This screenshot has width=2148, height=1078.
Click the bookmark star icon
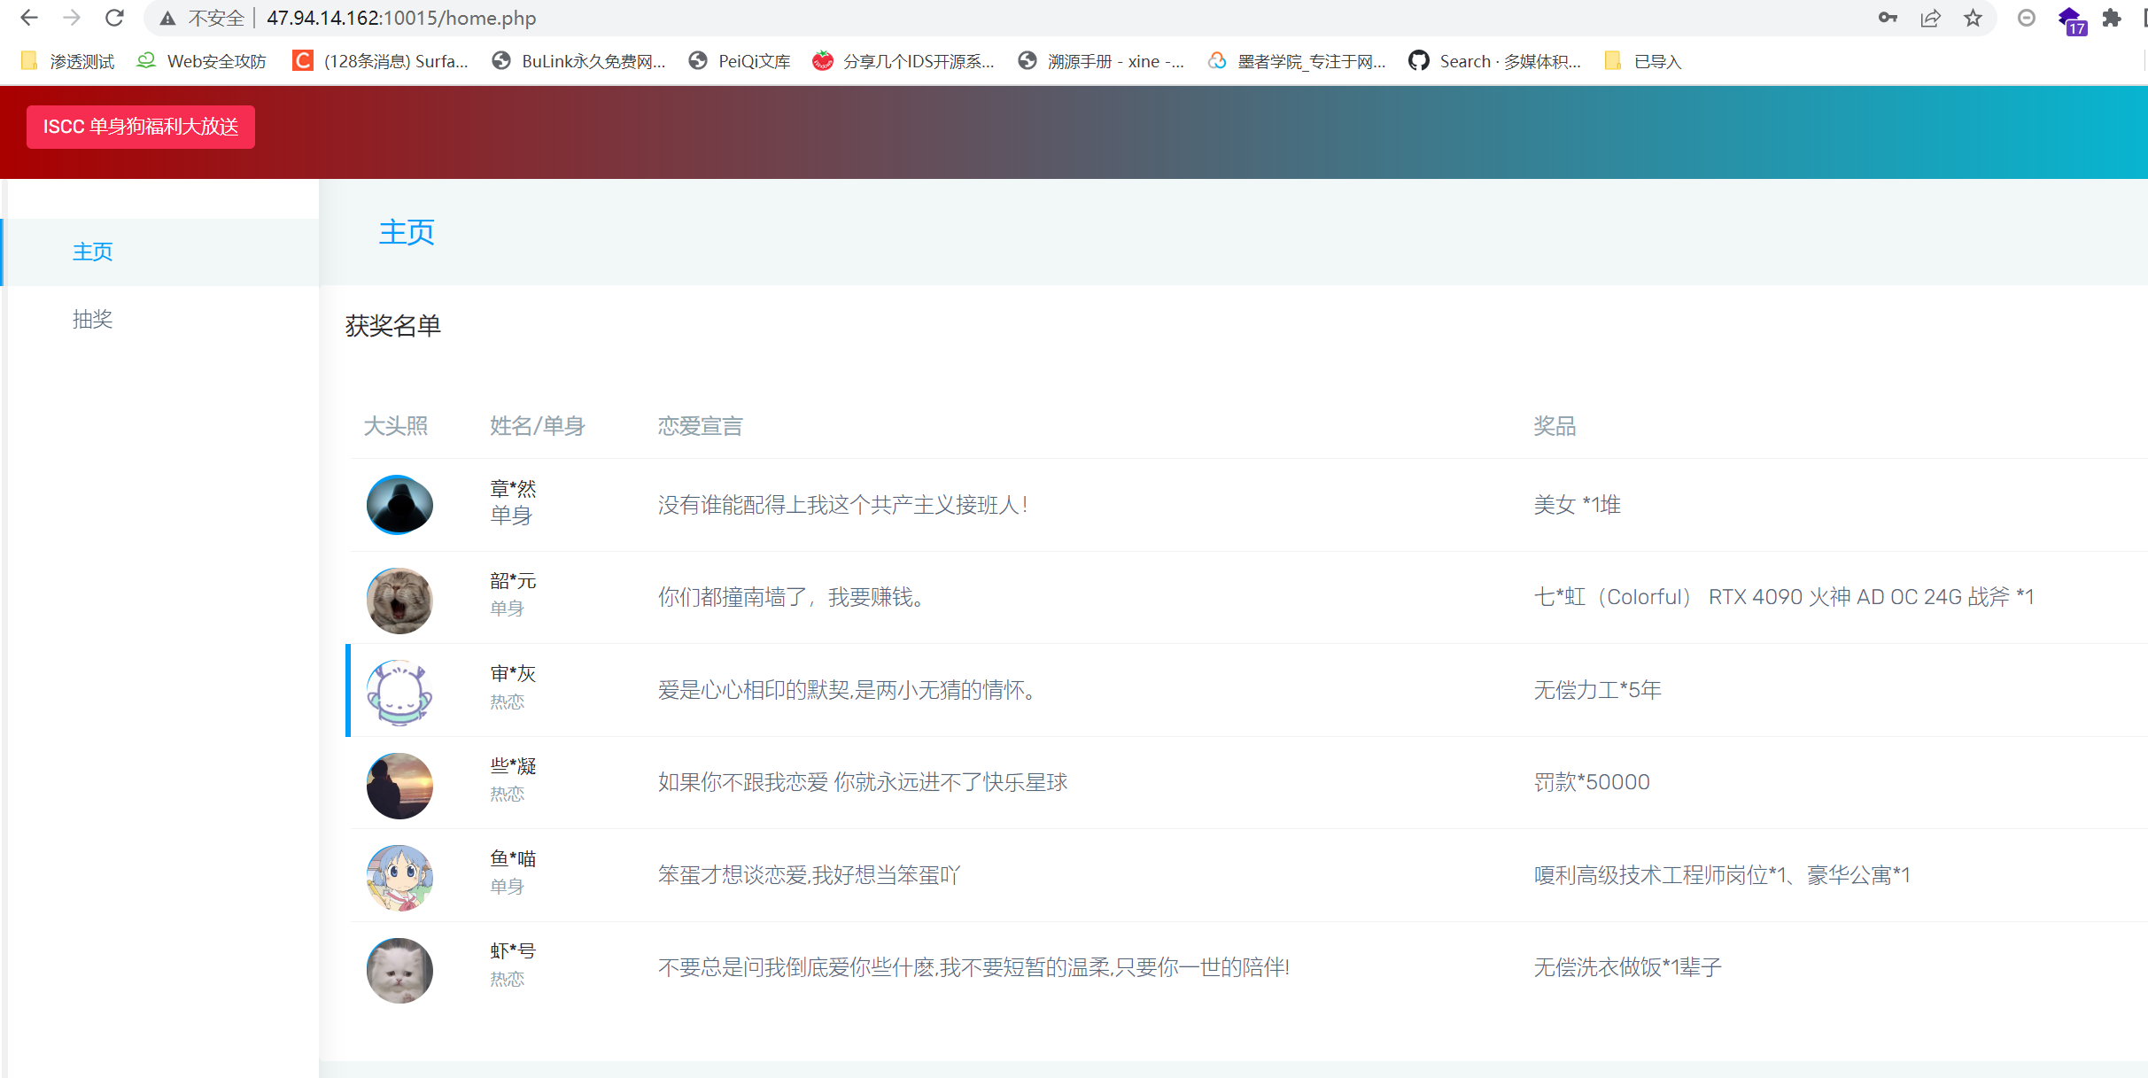[1973, 18]
